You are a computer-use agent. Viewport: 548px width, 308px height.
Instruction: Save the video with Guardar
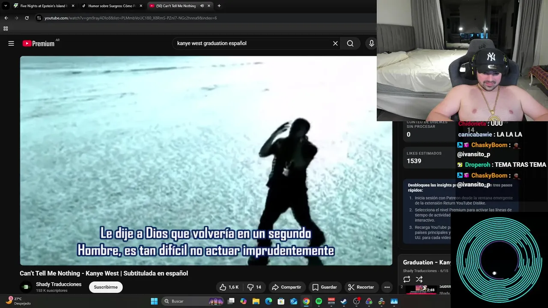[325, 287]
